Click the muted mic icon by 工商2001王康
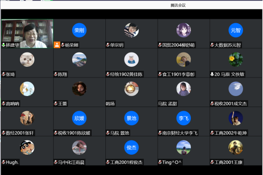The width and height of the screenshot is (263, 175). click(212, 162)
